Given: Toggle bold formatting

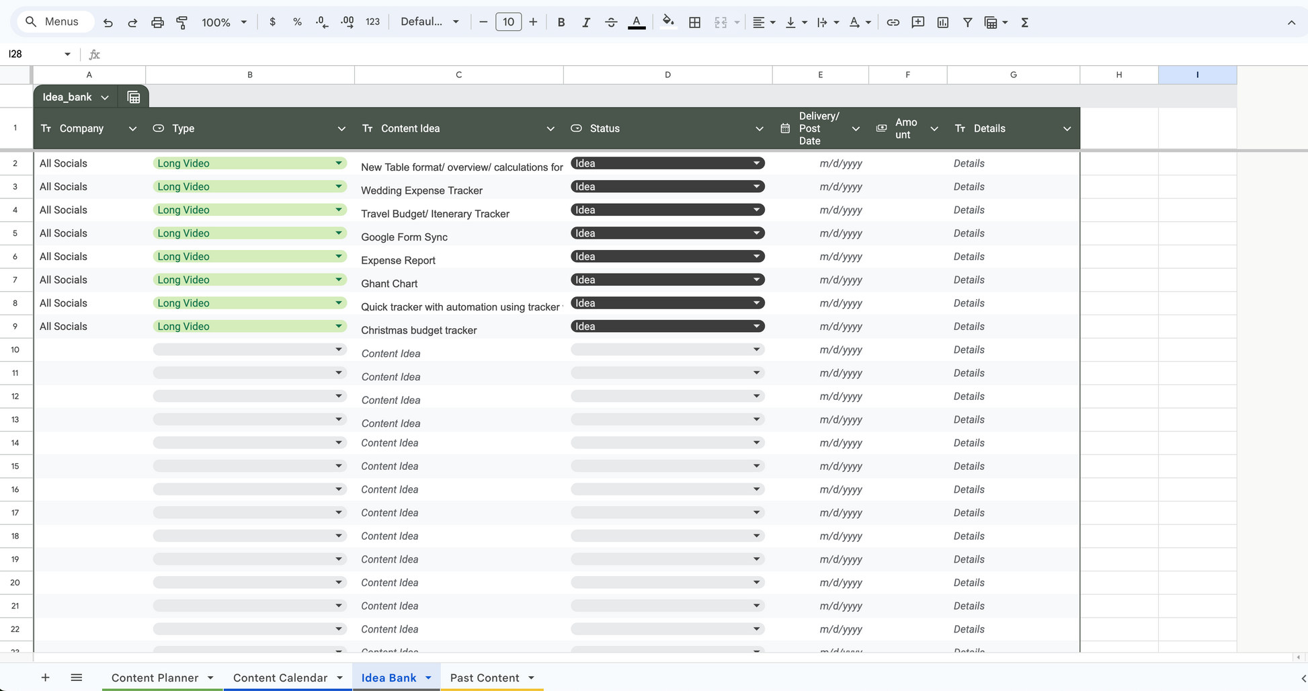Looking at the screenshot, I should (561, 22).
